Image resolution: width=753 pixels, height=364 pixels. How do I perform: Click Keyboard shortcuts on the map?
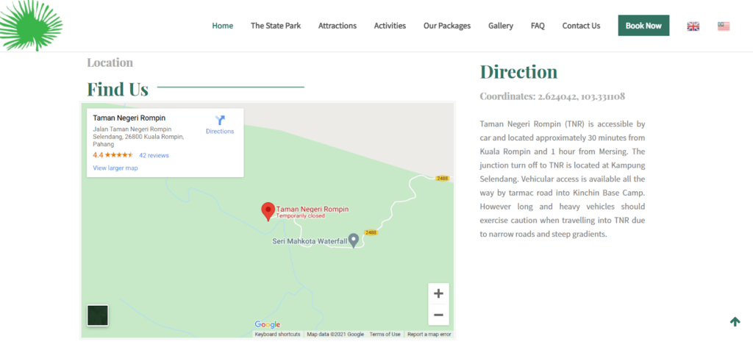click(x=277, y=335)
